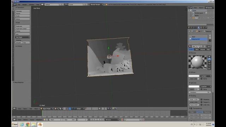This screenshot has width=226, height=127.
Task: Enable the specular Ramp checkbox
Action: (202, 89)
